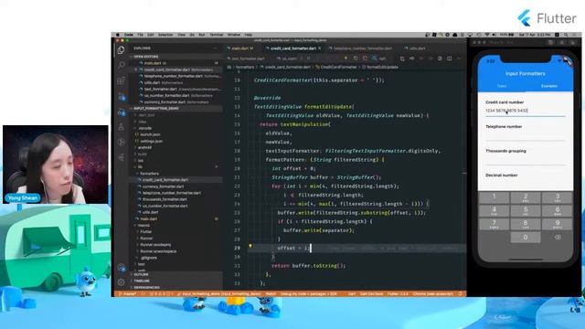585x329 pixels.
Task: Open the Terminal menu
Action: pyautogui.click(x=216, y=35)
